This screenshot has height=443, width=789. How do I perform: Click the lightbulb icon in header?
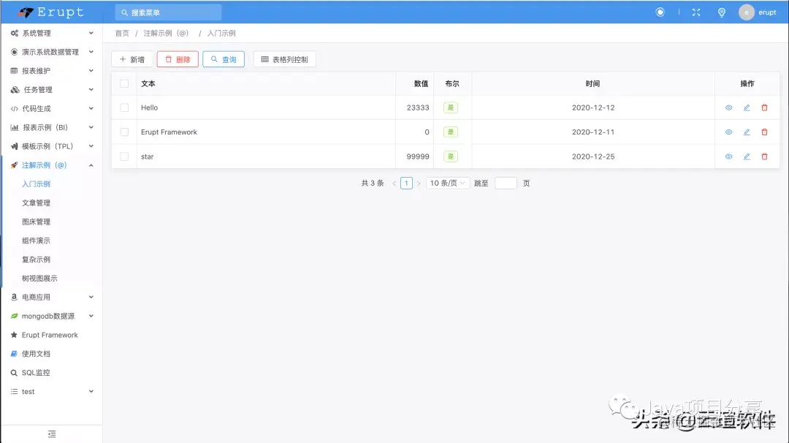pyautogui.click(x=722, y=12)
